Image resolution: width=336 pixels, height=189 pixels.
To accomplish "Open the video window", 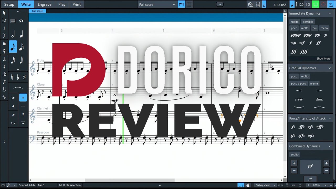I will pyautogui.click(x=250, y=4).
